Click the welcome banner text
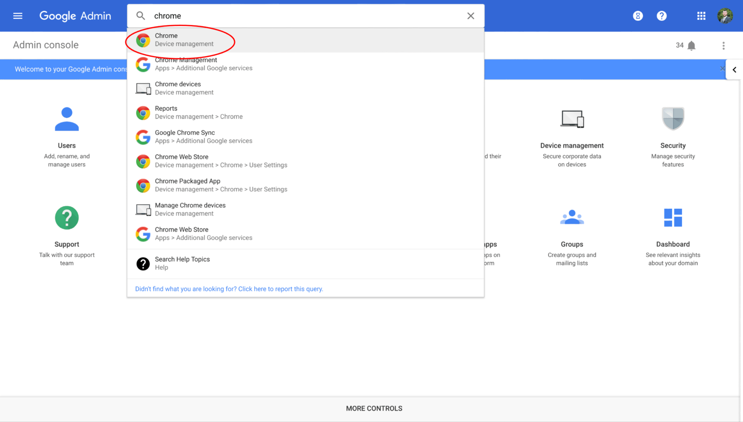743x422 pixels. coord(71,69)
